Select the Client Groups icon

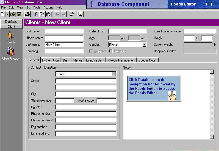[11, 54]
